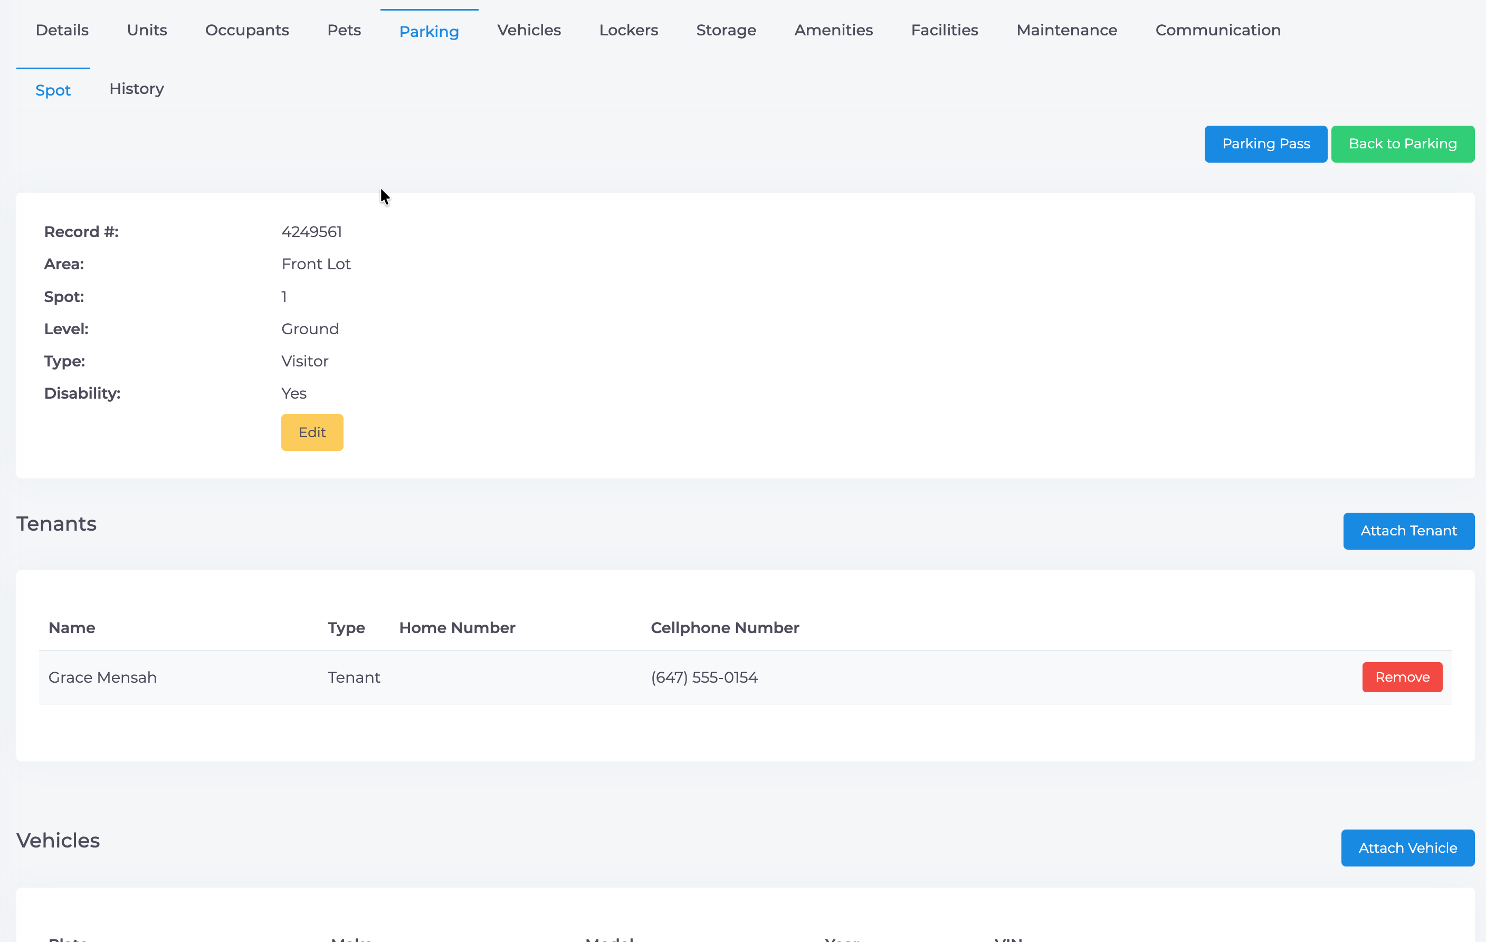The image size is (1486, 942).
Task: Open the Storage tab
Action: [x=726, y=30]
